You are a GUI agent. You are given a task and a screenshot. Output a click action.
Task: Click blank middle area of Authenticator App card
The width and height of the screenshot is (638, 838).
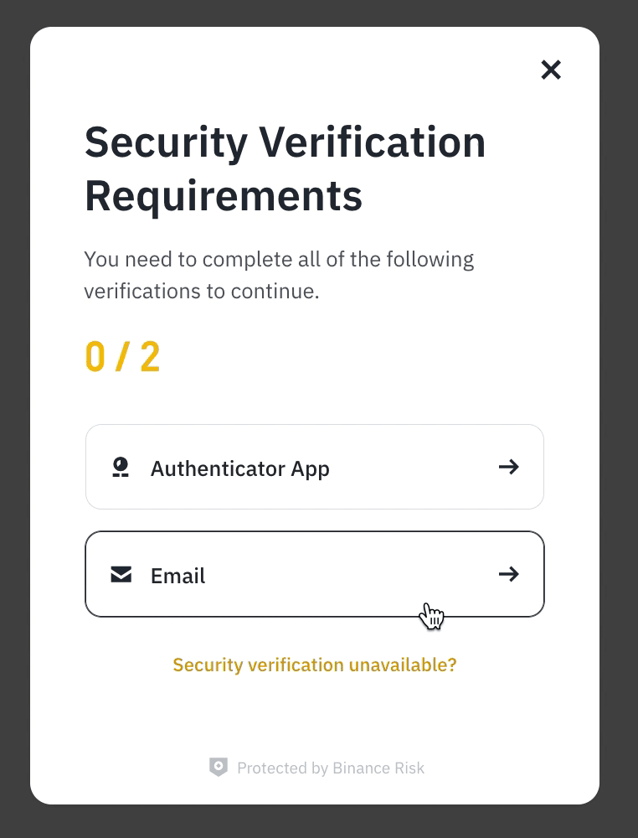pyautogui.click(x=410, y=467)
